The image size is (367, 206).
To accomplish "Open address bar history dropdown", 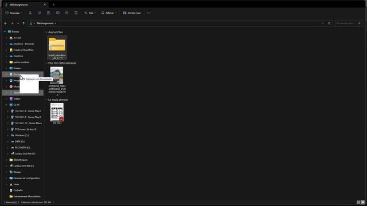I will (x=323, y=23).
